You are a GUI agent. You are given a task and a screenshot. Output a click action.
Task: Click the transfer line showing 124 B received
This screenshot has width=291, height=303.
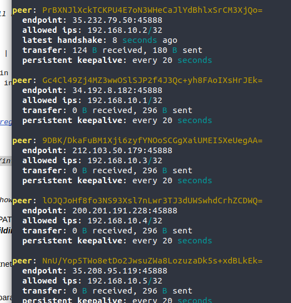112,51
